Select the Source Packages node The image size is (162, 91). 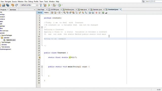(x=7, y=35)
